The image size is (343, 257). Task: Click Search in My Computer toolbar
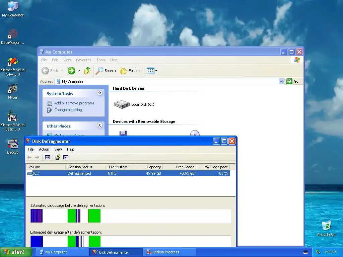[106, 71]
